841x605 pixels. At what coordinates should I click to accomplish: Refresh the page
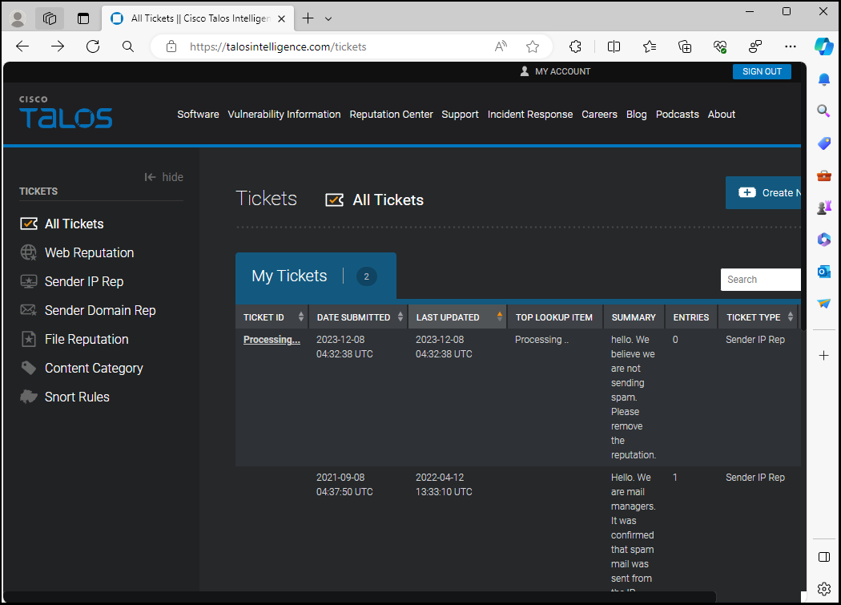[x=93, y=46]
